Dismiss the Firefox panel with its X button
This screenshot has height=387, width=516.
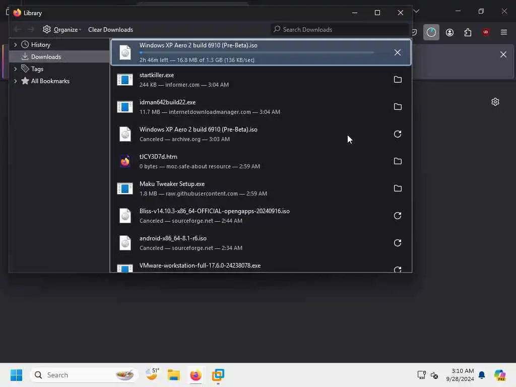[503, 54]
